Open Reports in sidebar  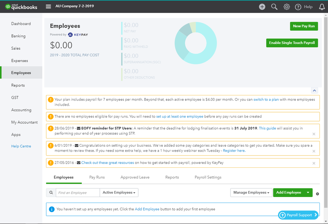[18, 85]
